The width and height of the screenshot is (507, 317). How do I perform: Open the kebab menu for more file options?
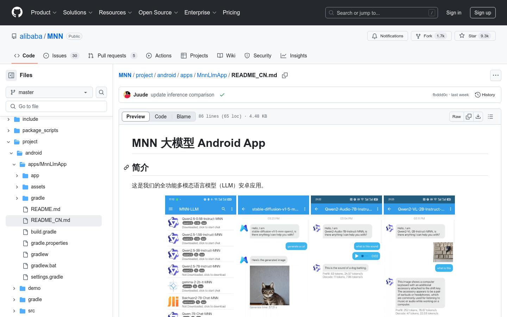[496, 75]
